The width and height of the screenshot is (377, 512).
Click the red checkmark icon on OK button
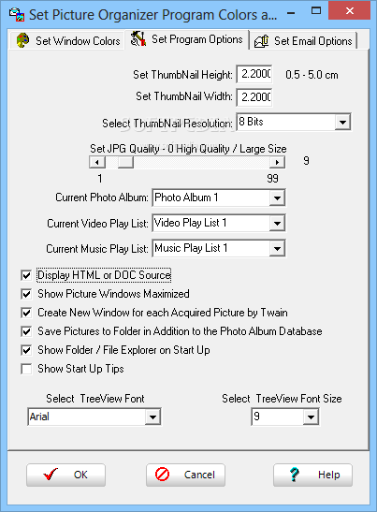tap(51, 475)
